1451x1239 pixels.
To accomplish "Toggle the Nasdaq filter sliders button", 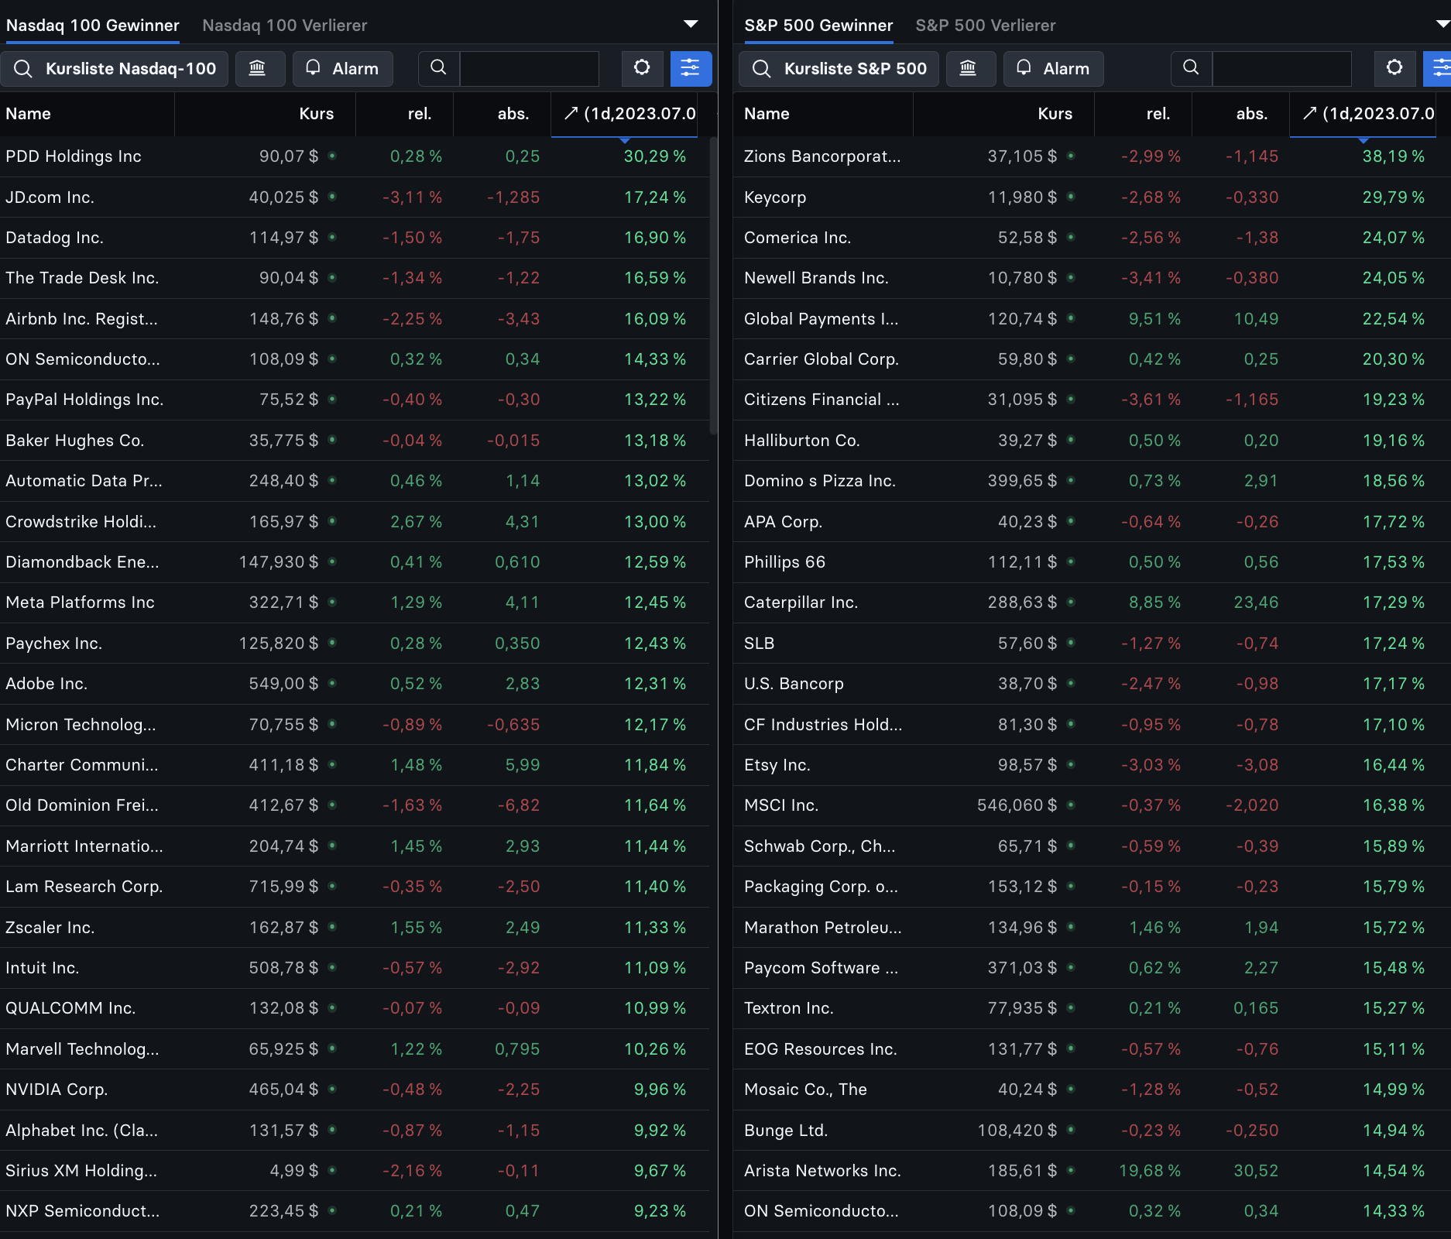I will pos(691,69).
